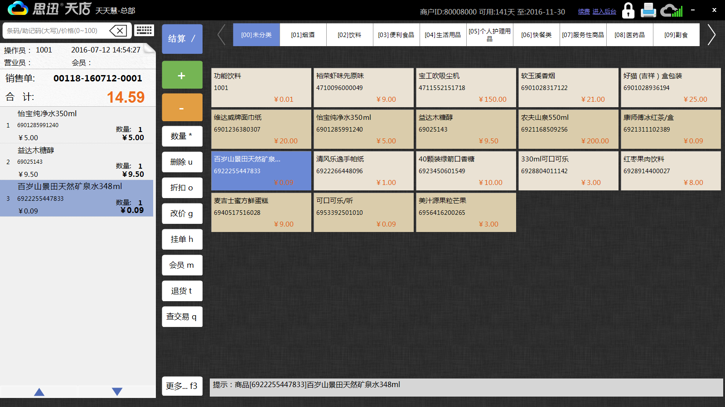725x407 pixels.
Task: Add the 裕荣虾味先原味 product tile
Action: (364, 88)
